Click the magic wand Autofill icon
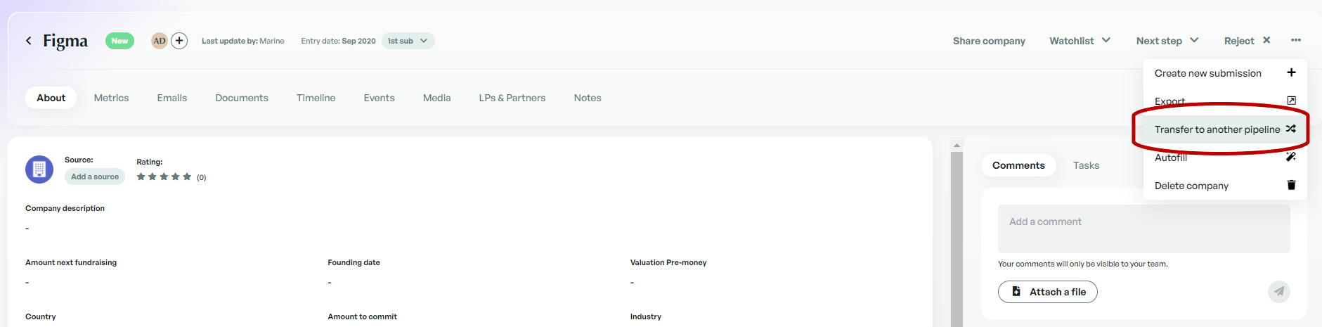Viewport: 1322px width, 327px height. (1291, 157)
